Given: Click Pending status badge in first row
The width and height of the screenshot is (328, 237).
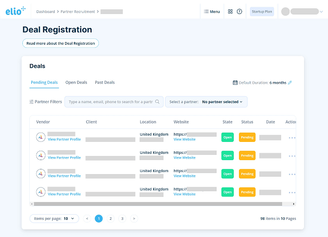Looking at the screenshot, I should pos(247,137).
